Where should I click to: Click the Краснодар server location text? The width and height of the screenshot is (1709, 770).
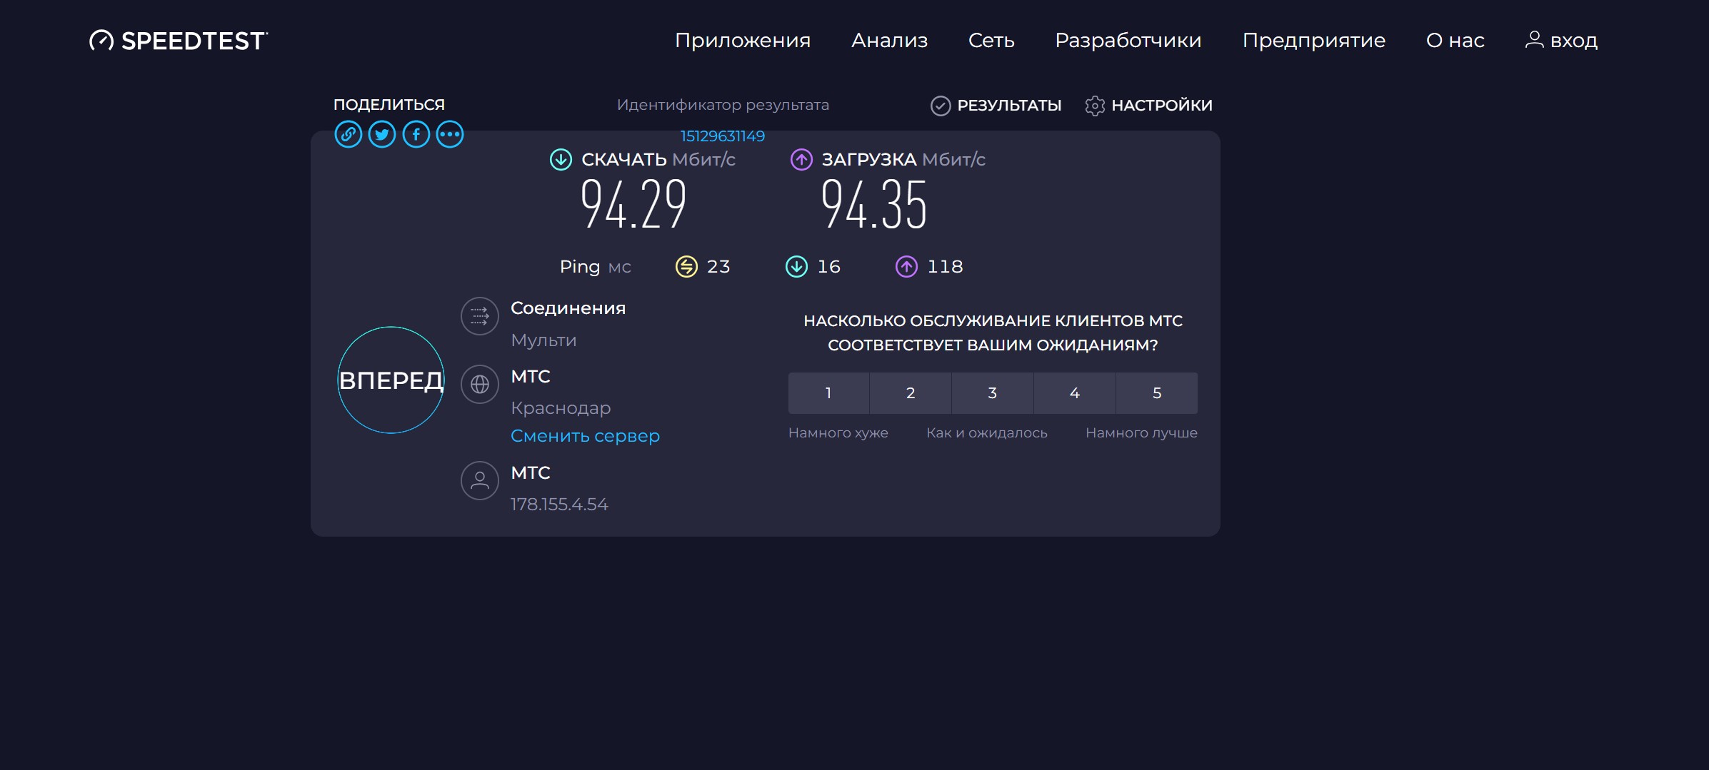(561, 408)
